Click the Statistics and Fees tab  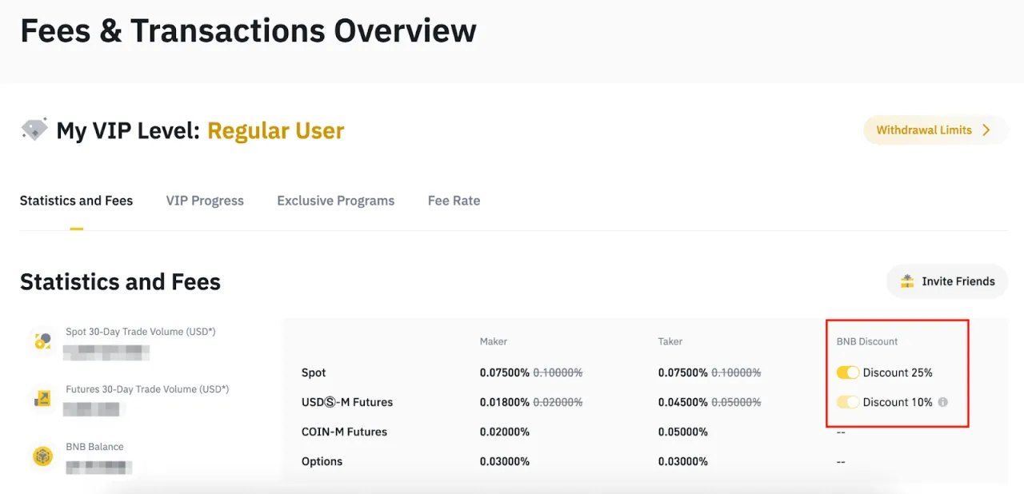click(76, 201)
